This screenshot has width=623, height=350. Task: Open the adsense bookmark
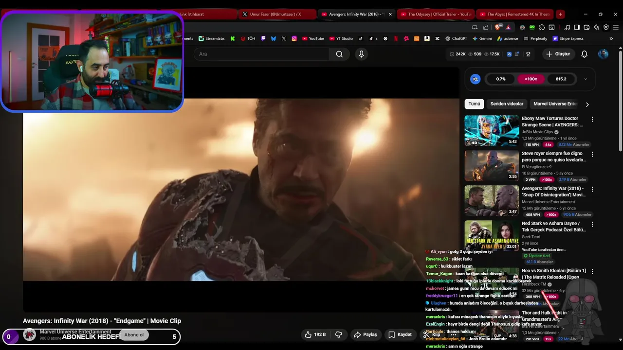click(x=507, y=38)
